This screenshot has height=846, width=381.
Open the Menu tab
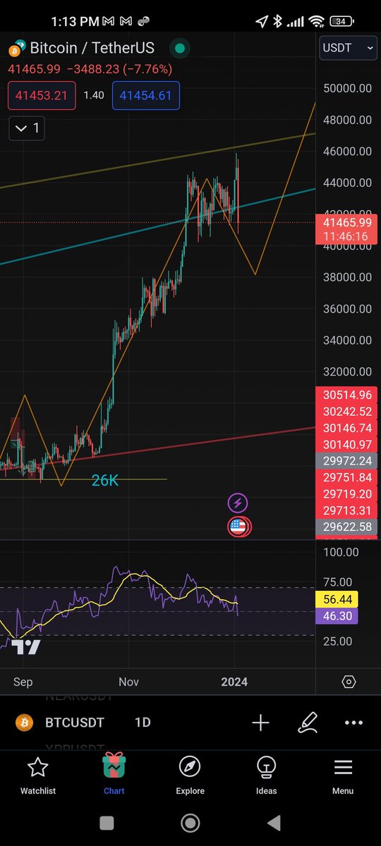coord(343,775)
